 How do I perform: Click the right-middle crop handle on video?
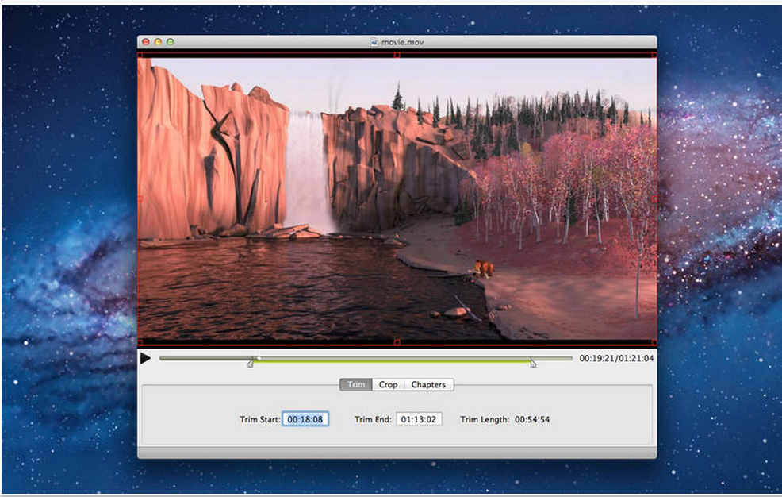(x=654, y=199)
